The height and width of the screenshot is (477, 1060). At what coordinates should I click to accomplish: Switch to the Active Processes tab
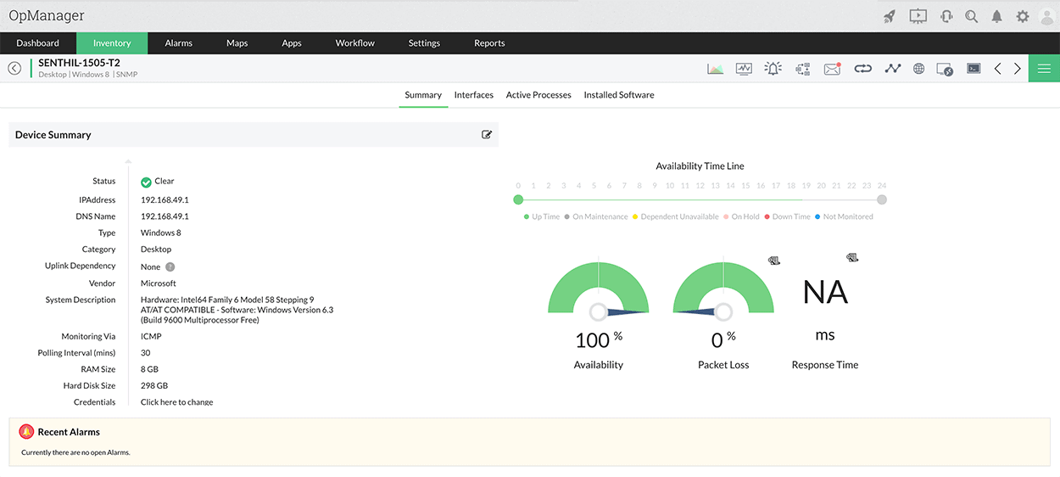[x=538, y=95]
